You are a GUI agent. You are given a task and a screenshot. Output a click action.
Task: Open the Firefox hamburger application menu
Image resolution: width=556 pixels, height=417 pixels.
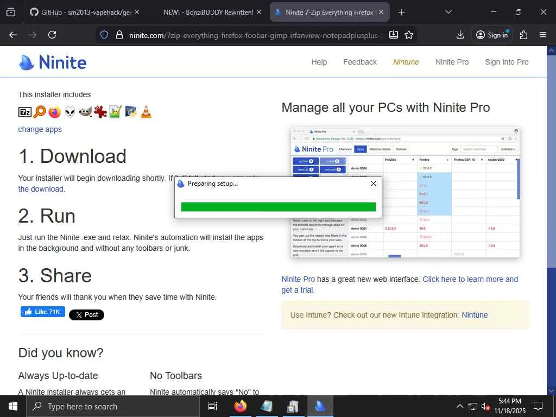tap(543, 35)
